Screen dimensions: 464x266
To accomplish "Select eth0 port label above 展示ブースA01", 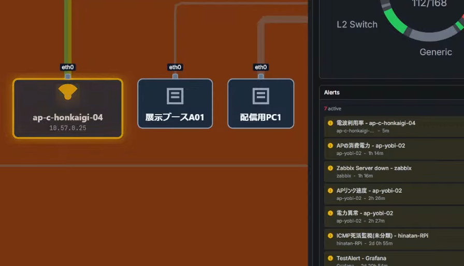I will pos(175,67).
